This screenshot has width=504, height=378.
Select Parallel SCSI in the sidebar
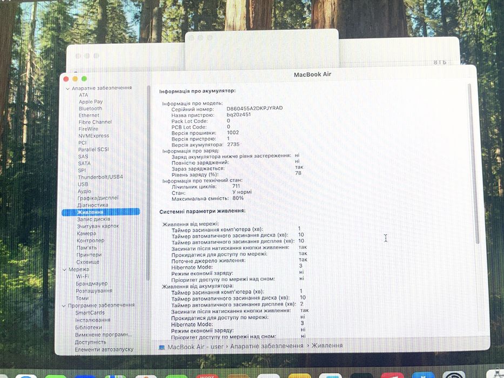[93, 150]
